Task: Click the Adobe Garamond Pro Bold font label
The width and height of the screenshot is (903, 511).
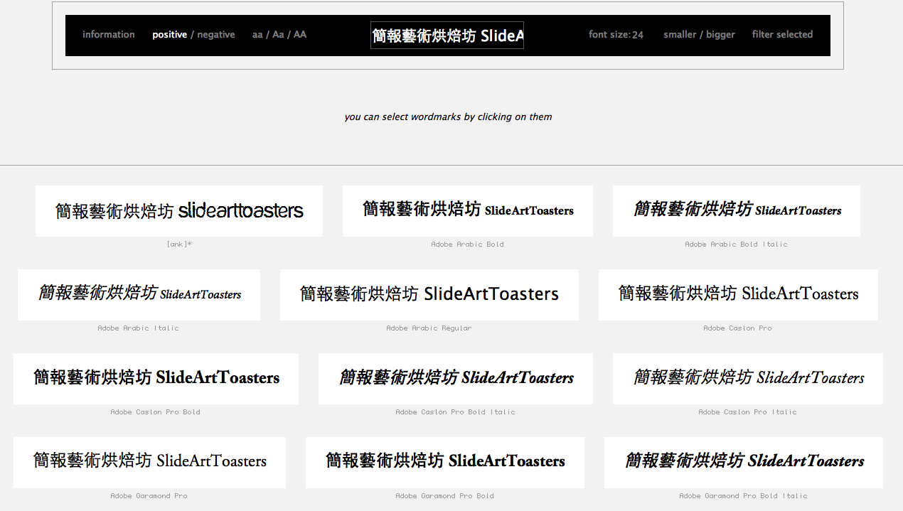Action: [x=445, y=496]
